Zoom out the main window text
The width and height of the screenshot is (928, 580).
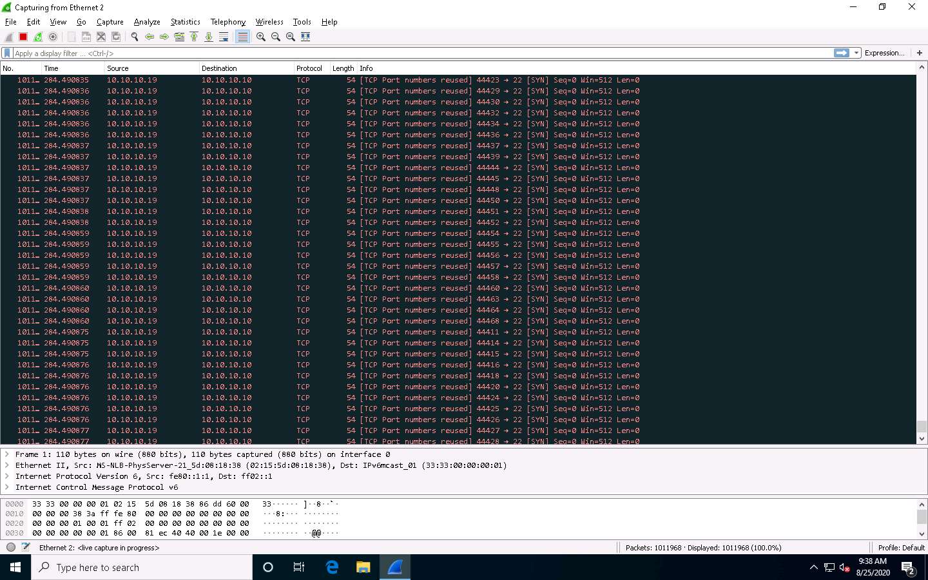[276, 37]
